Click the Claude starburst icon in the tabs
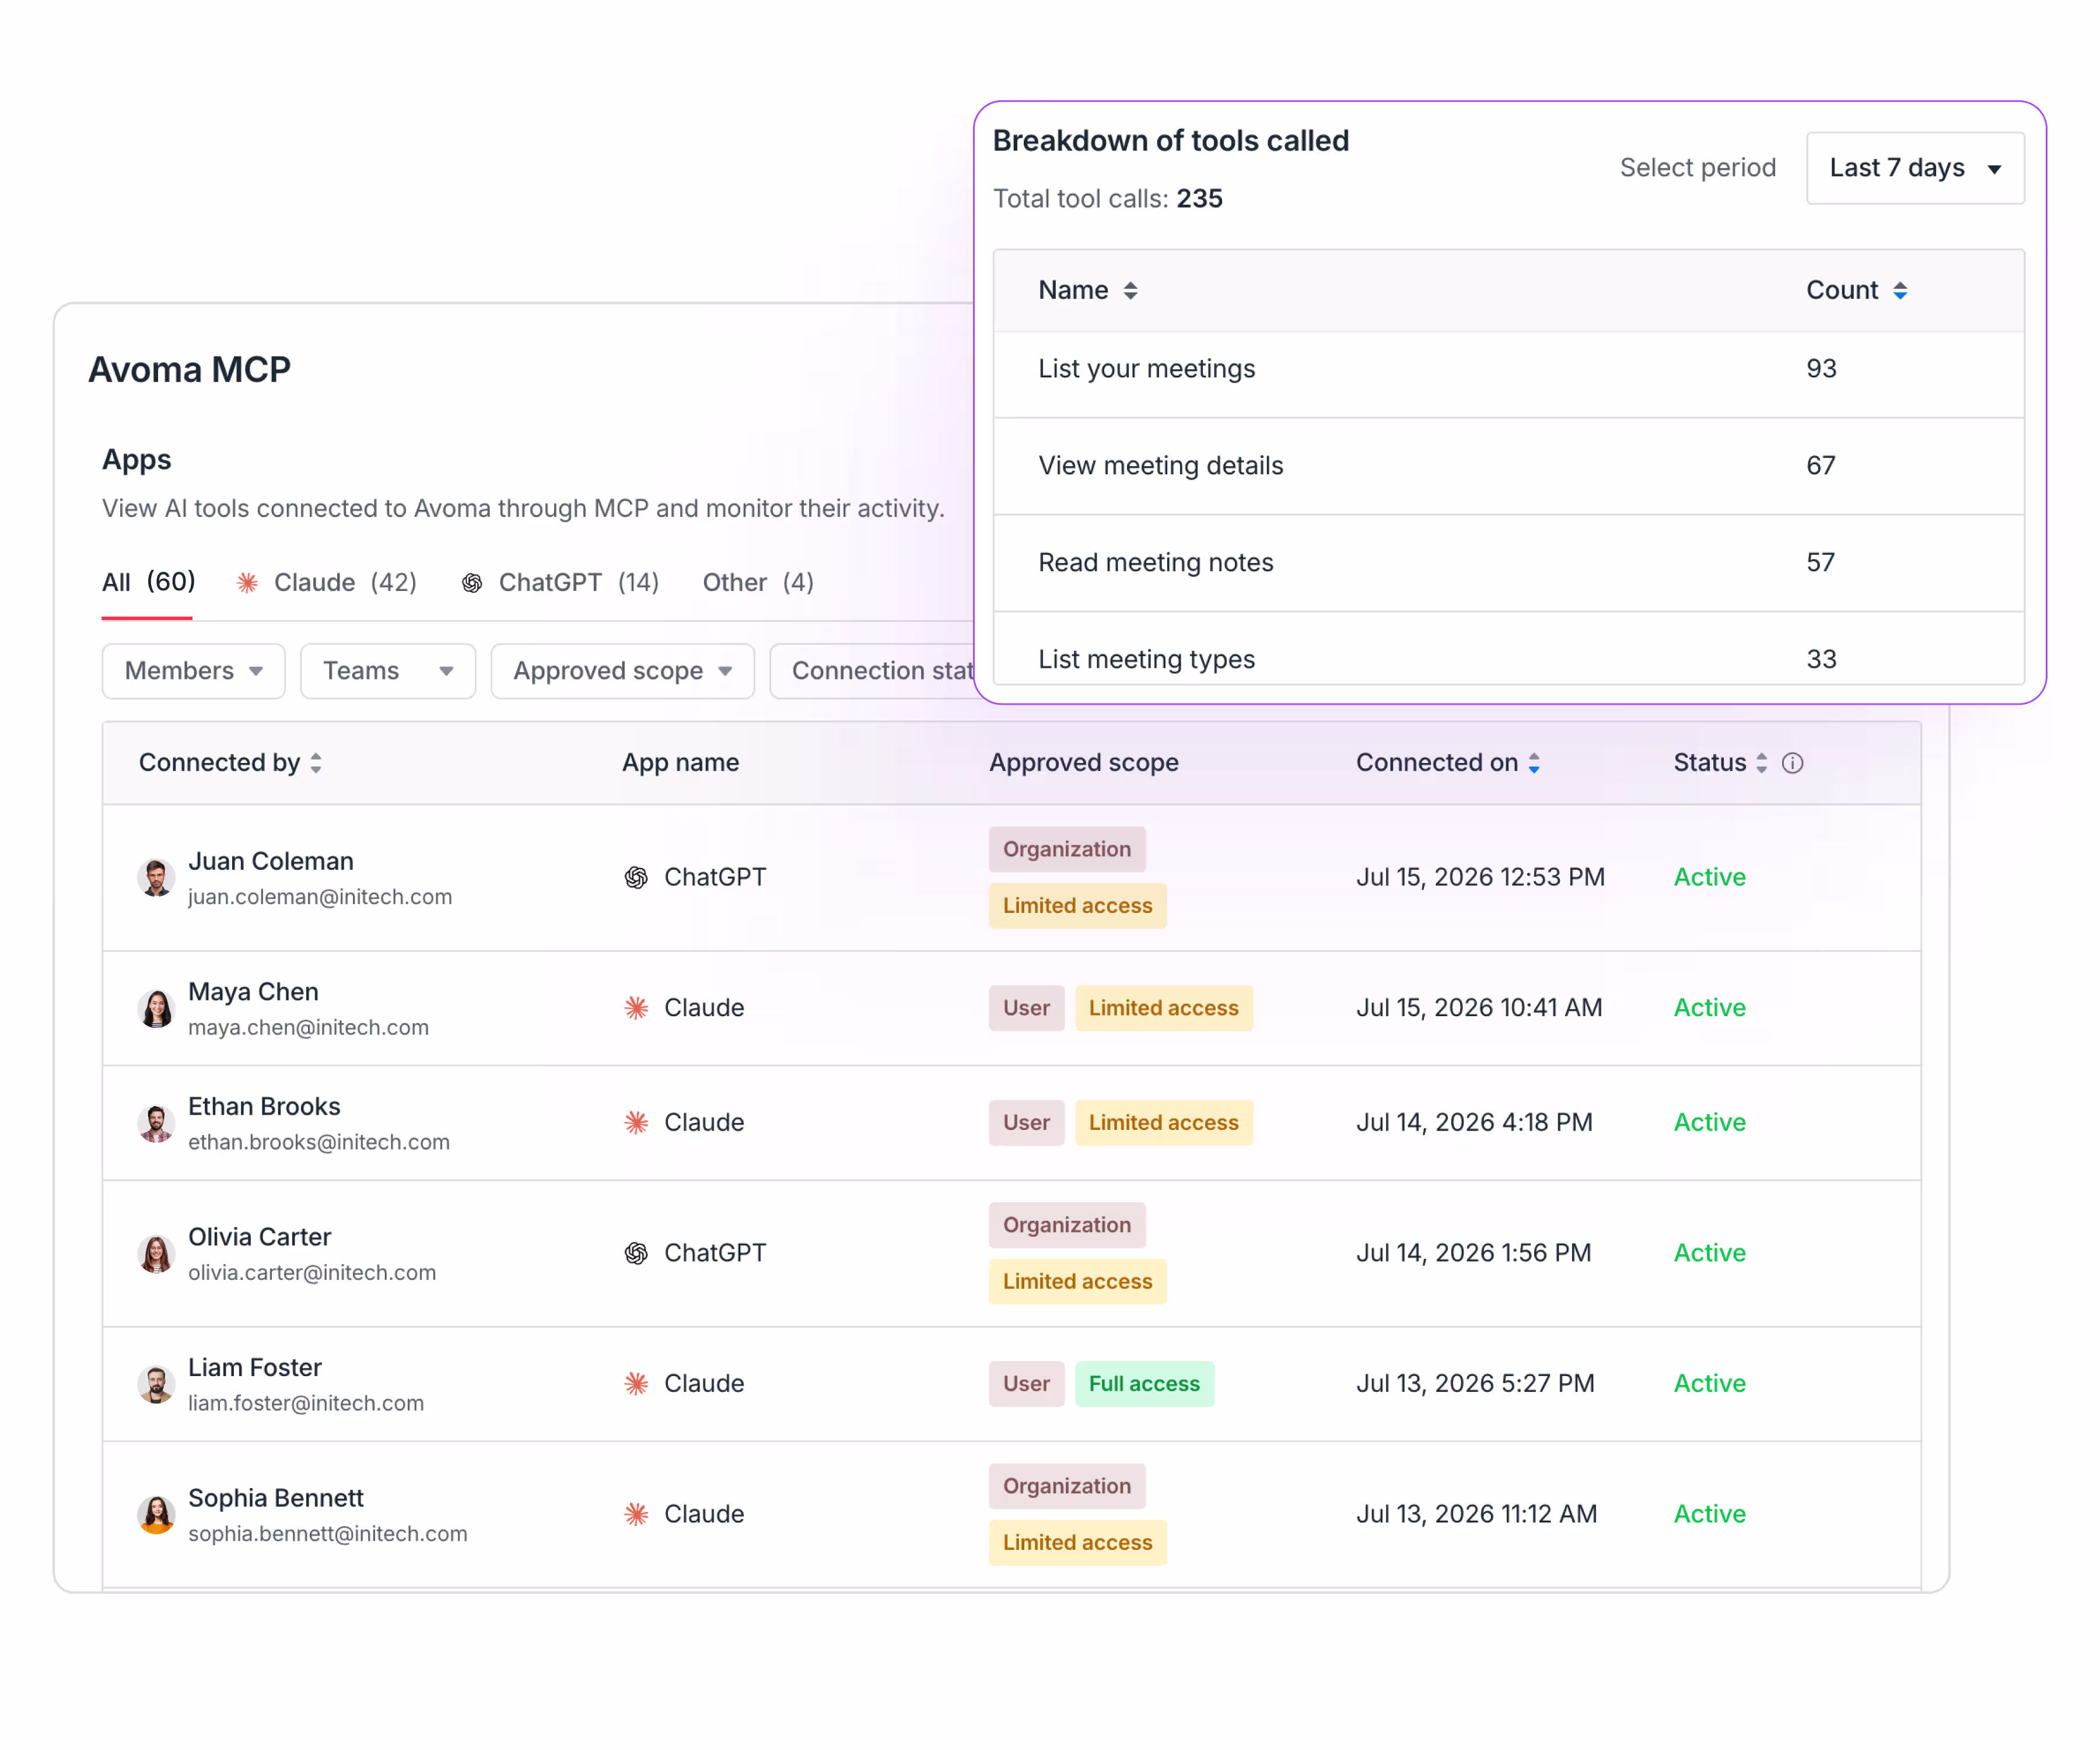The height and width of the screenshot is (1750, 2100). pos(247,583)
